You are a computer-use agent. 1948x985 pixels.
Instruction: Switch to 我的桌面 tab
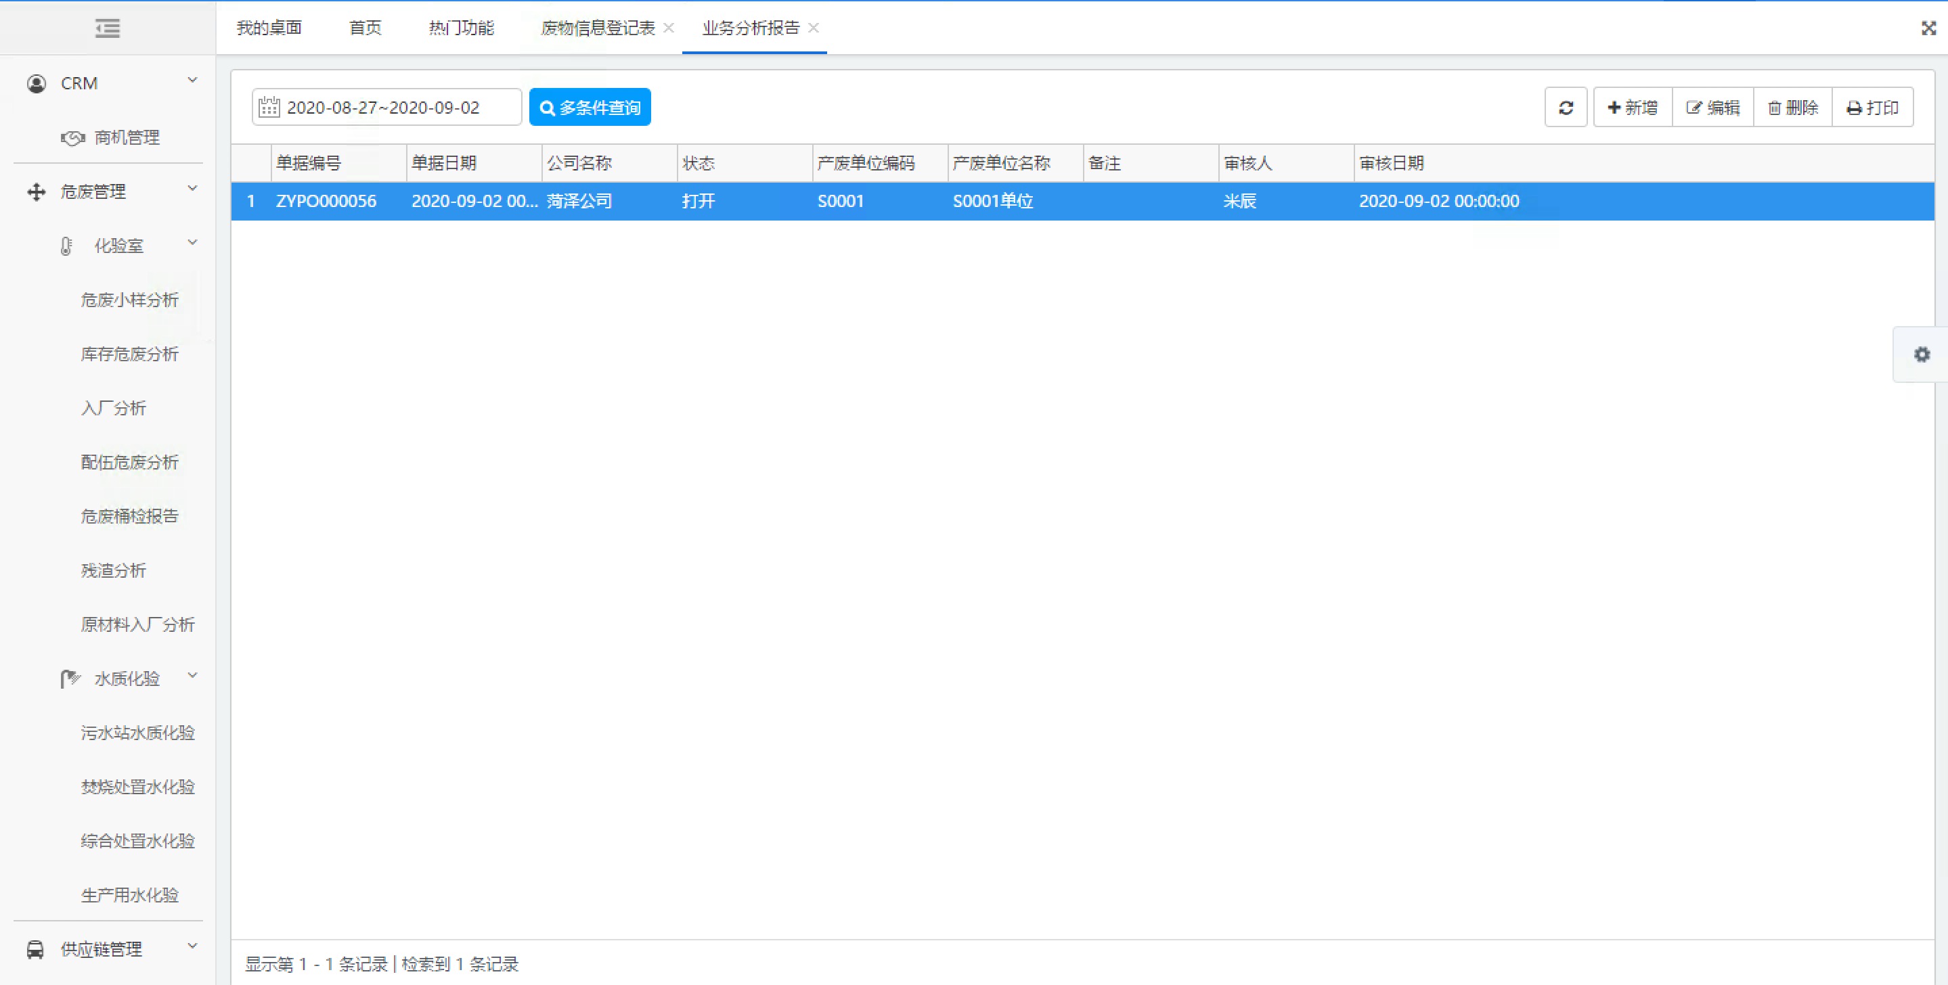click(x=269, y=28)
